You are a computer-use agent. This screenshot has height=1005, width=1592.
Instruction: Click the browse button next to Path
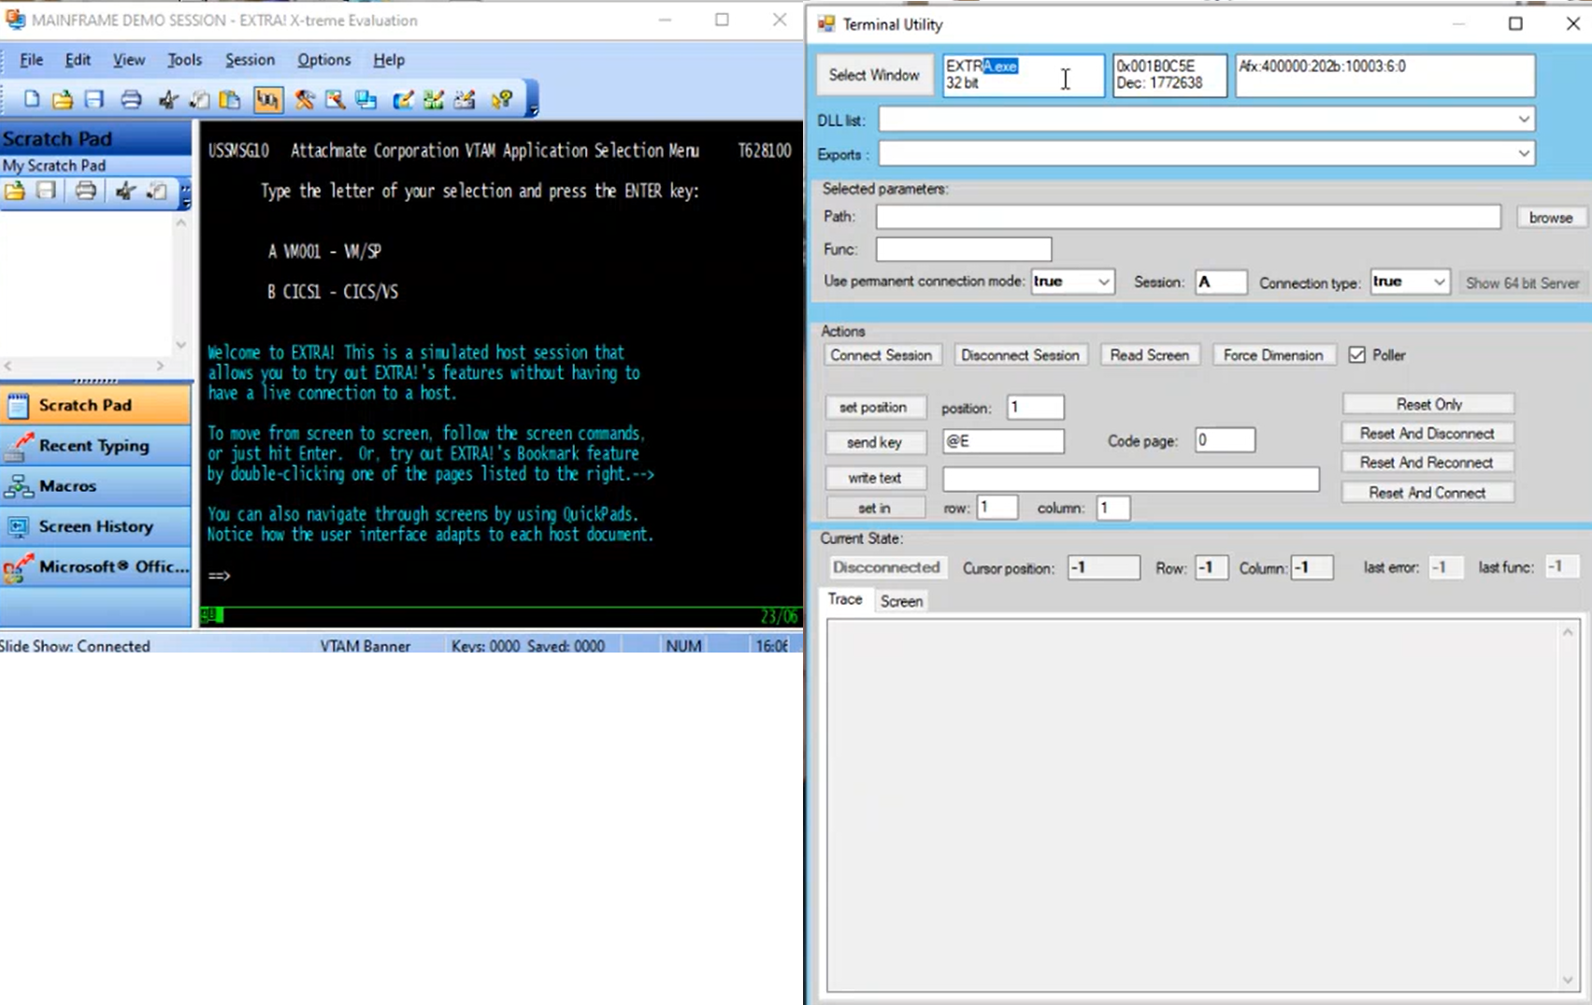[x=1550, y=217]
